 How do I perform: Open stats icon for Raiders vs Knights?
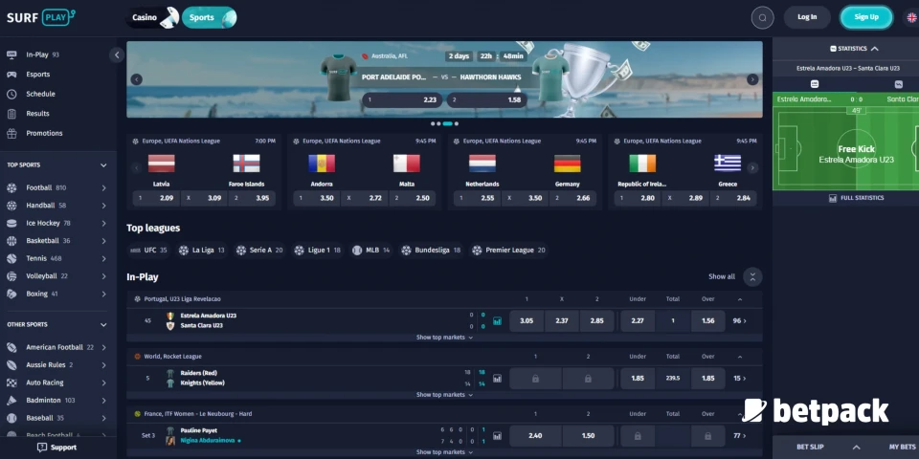click(497, 379)
